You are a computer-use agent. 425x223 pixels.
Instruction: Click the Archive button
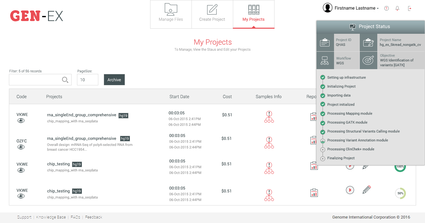pyautogui.click(x=114, y=80)
